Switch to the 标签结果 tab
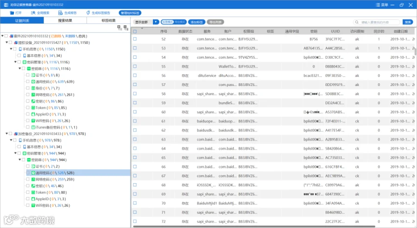The height and width of the screenshot is (228, 417). (x=108, y=20)
